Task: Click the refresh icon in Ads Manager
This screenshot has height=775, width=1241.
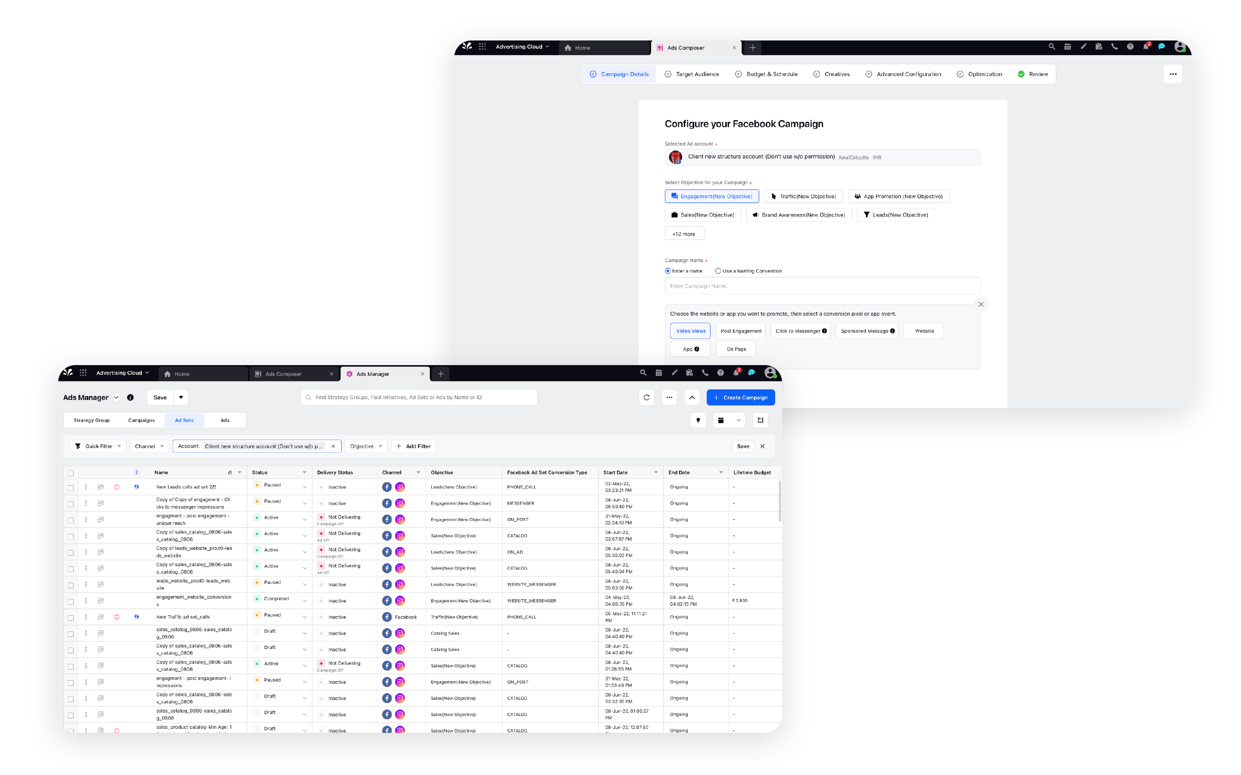Action: (646, 397)
